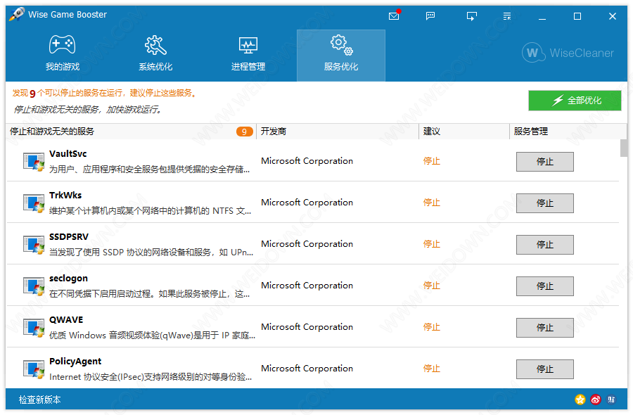Click orange 停止 suggestion in seclogon row
The height and width of the screenshot is (415, 633).
pos(432,286)
